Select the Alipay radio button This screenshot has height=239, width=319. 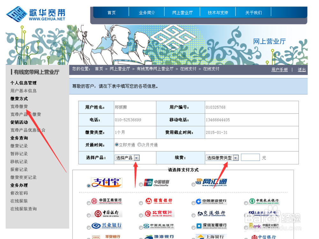(x=88, y=186)
